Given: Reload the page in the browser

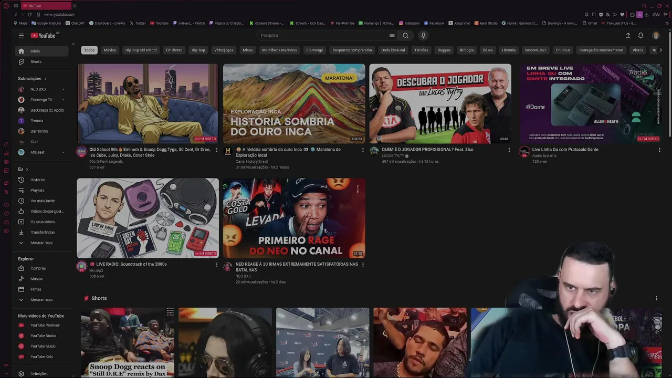Looking at the screenshot, I should click(29, 14).
